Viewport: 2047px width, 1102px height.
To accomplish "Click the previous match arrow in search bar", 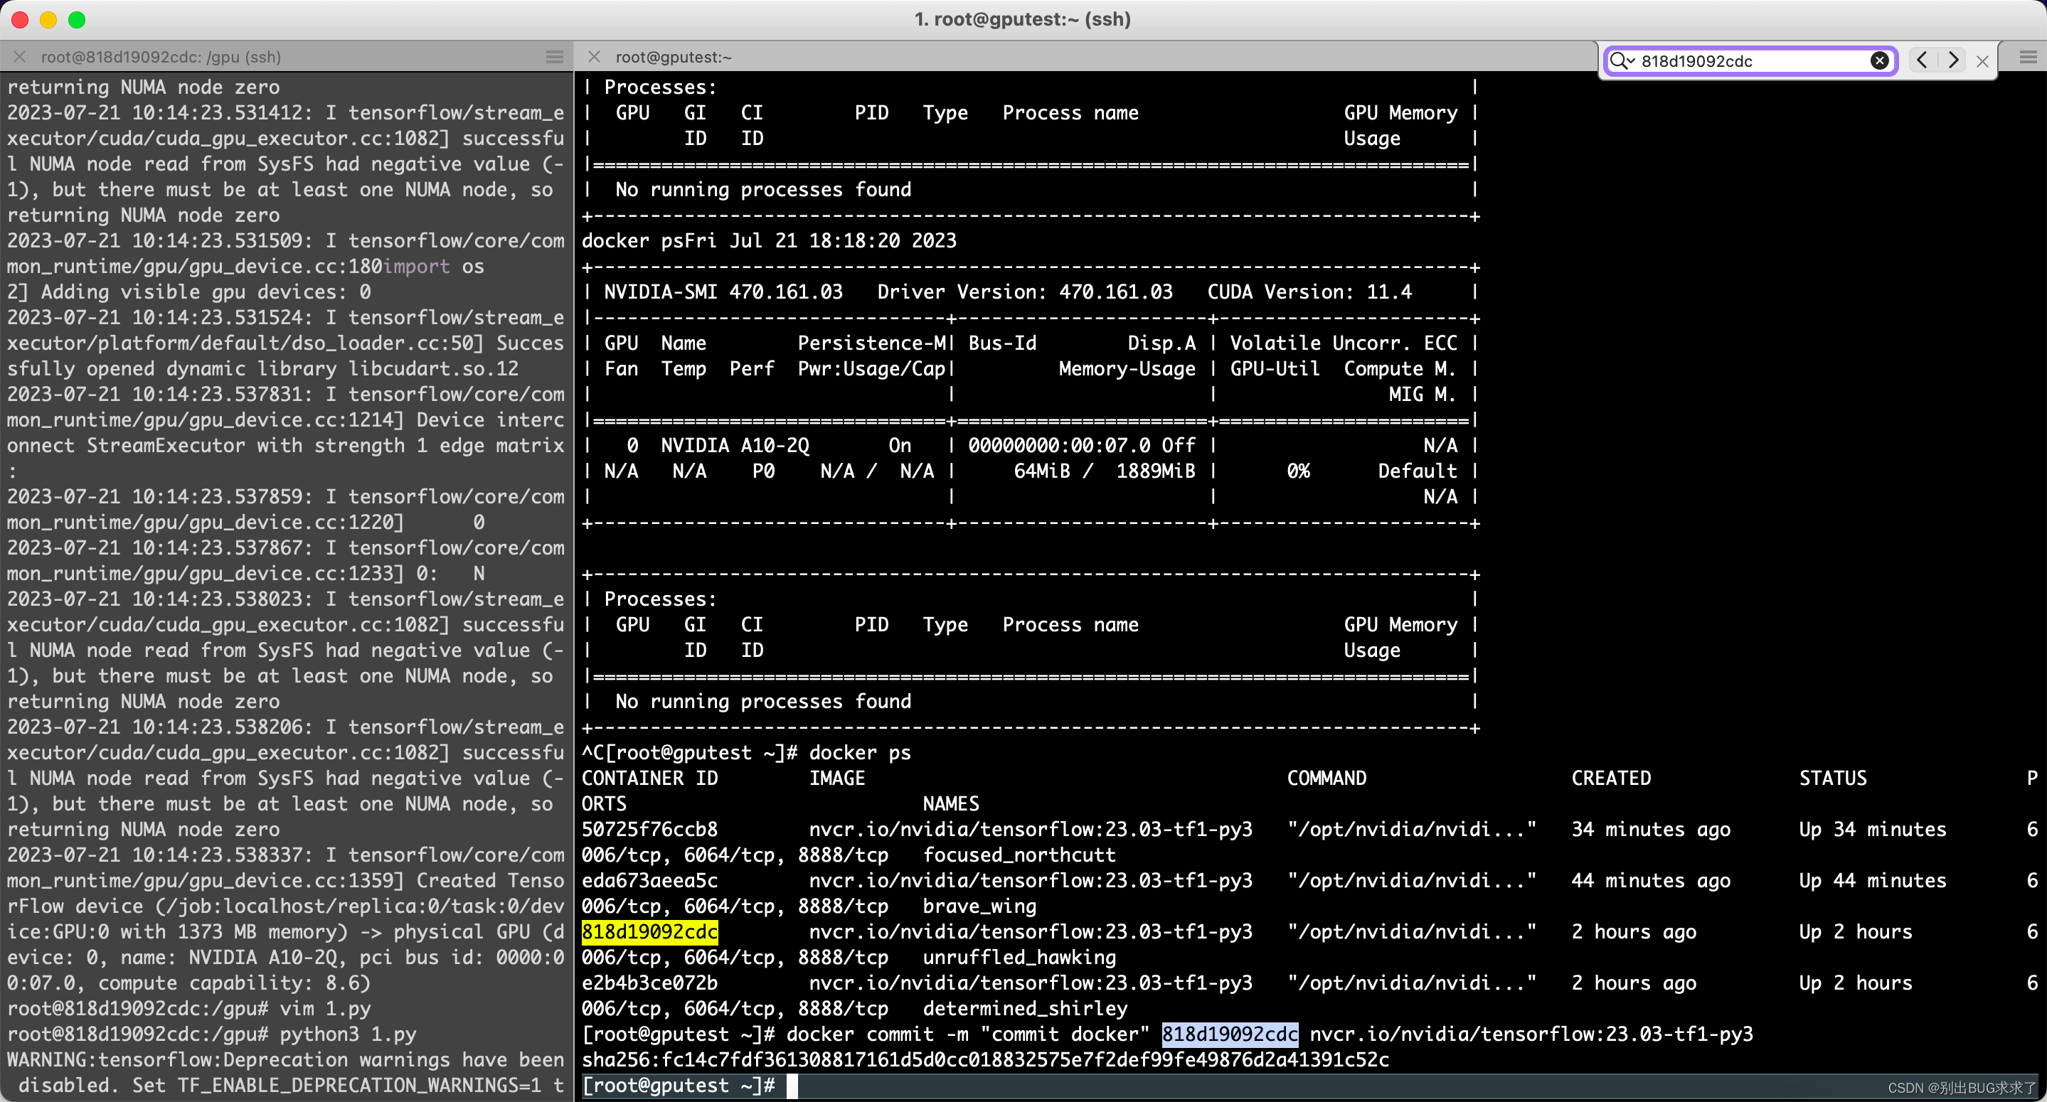I will click(x=1923, y=60).
